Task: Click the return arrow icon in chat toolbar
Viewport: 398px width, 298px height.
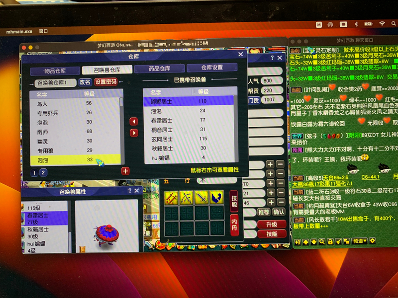Action: [297, 242]
